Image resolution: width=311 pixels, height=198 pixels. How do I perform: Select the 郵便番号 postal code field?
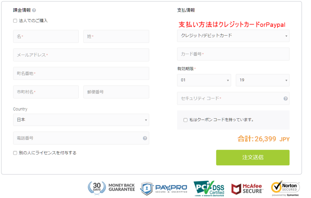point(116,92)
